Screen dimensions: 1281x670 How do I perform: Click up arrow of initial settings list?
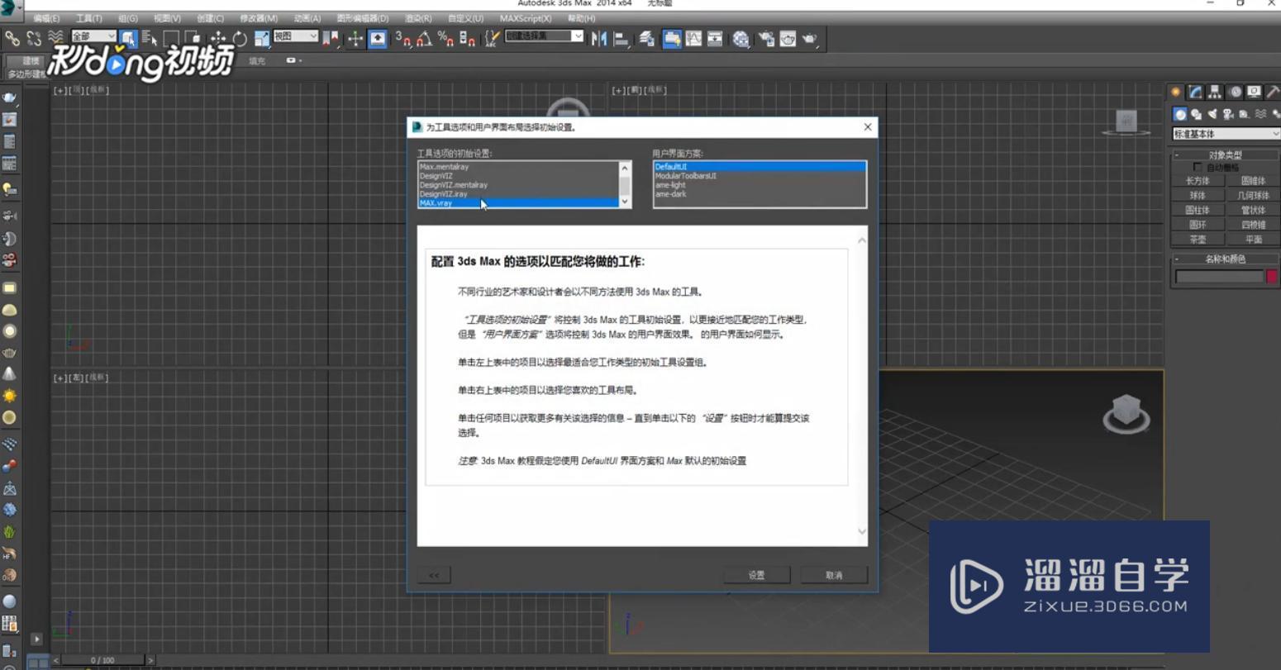click(625, 168)
